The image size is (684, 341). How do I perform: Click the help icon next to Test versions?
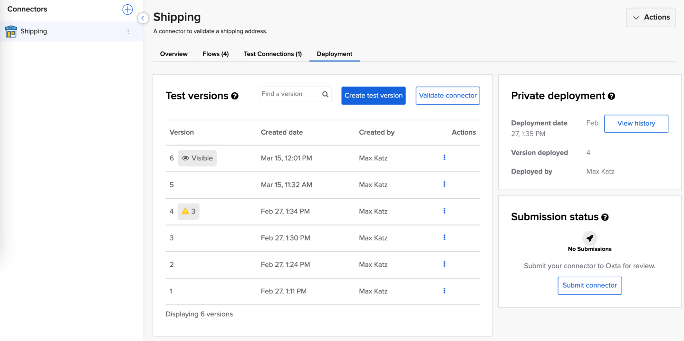[x=235, y=96]
